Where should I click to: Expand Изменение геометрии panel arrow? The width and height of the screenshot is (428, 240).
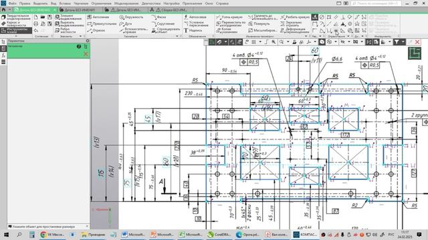click(x=306, y=36)
